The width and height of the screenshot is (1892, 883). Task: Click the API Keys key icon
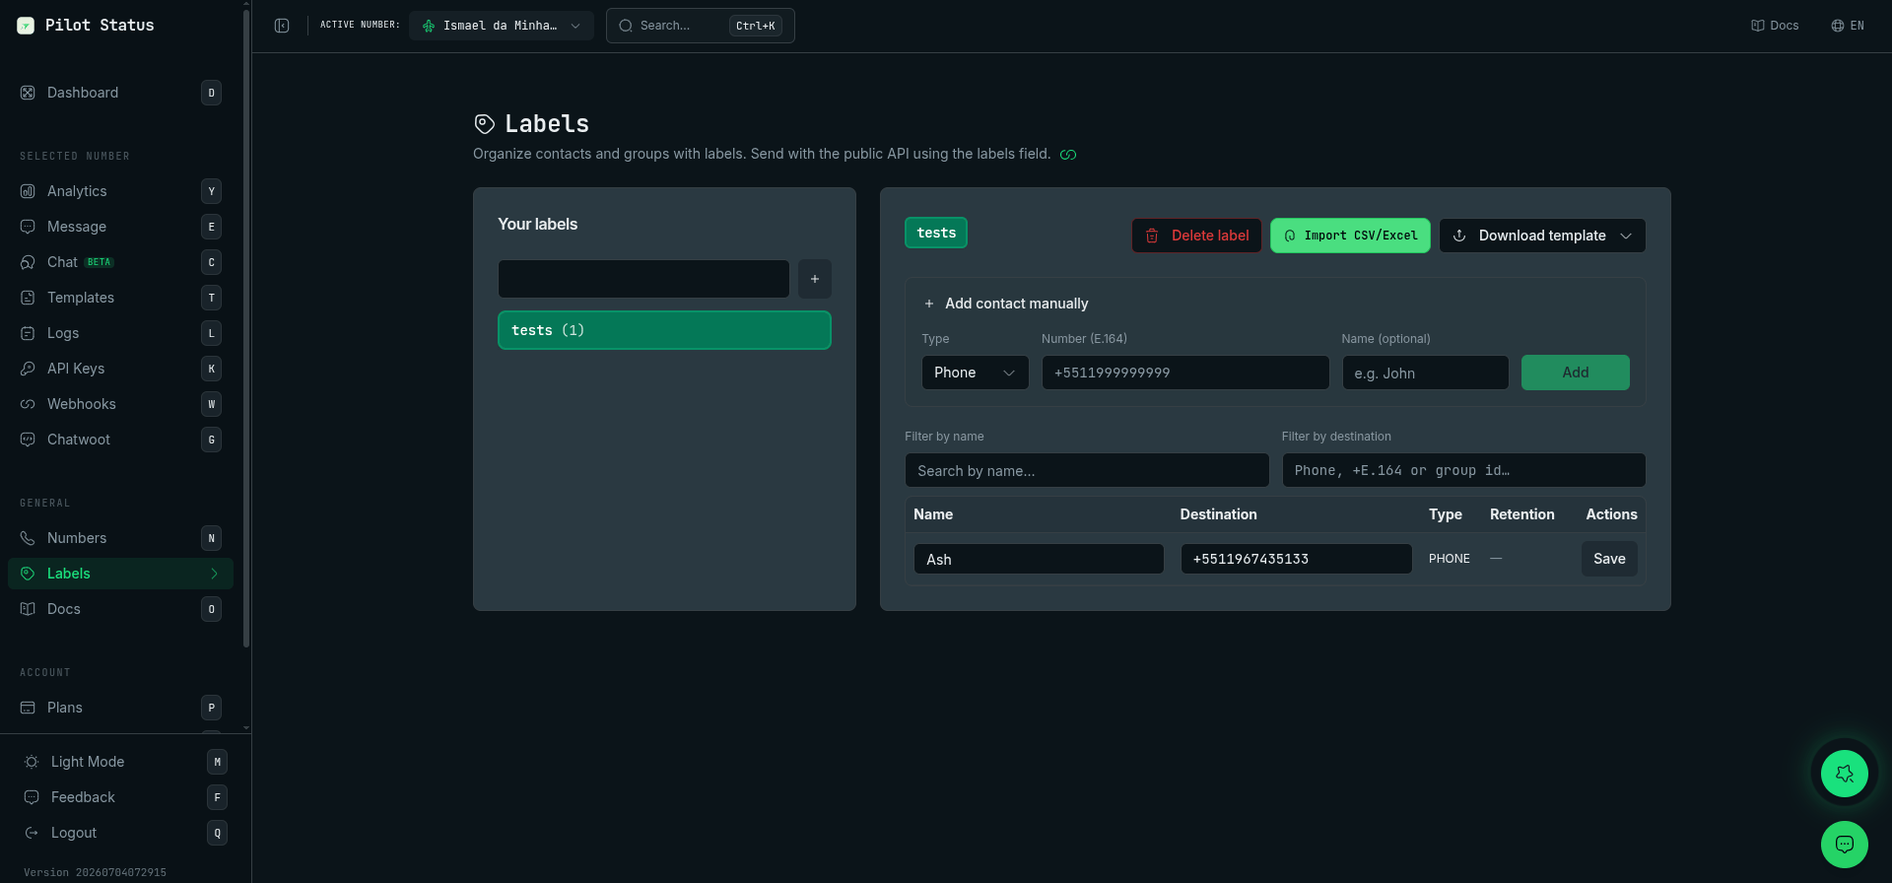[x=28, y=369]
